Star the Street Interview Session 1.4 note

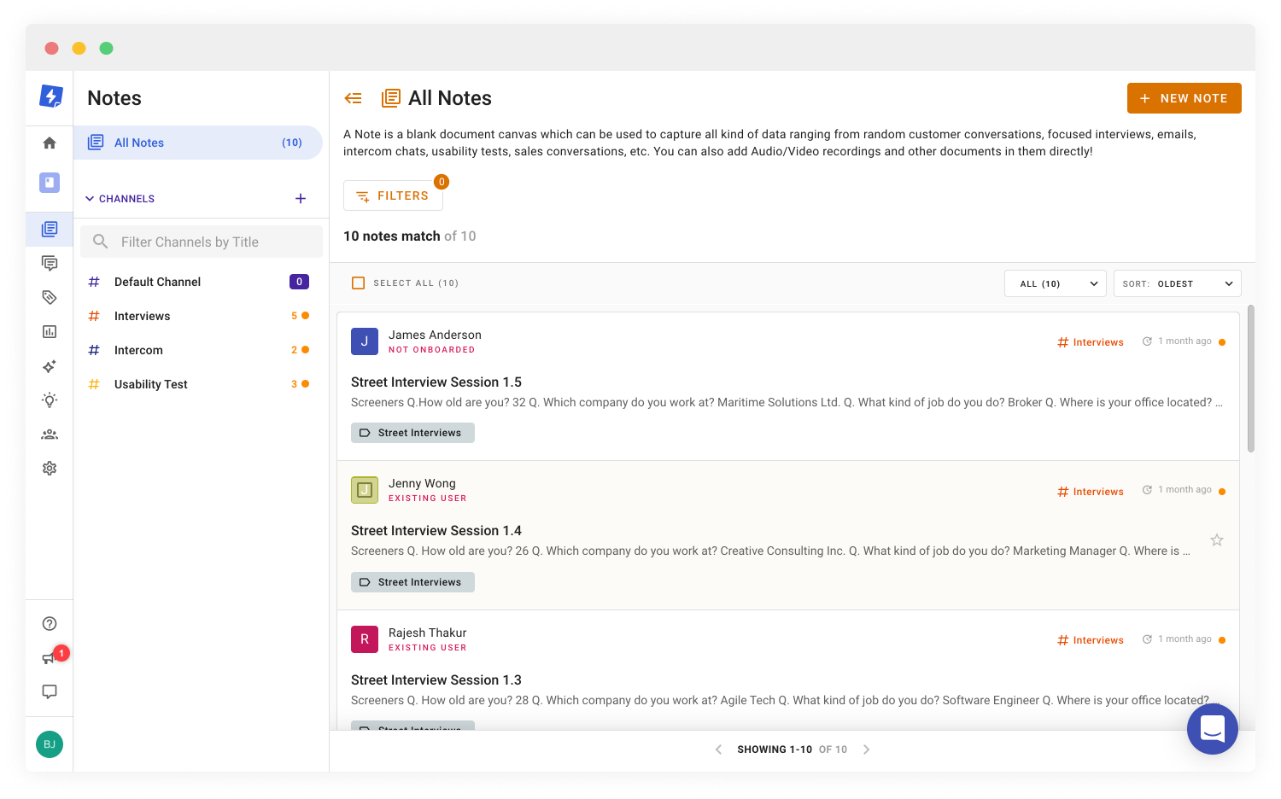coord(1217,539)
